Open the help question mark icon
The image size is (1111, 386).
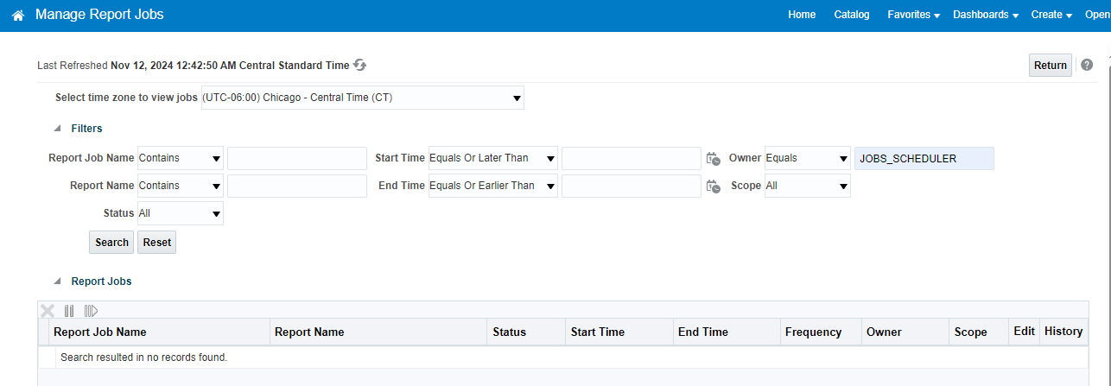click(1087, 65)
